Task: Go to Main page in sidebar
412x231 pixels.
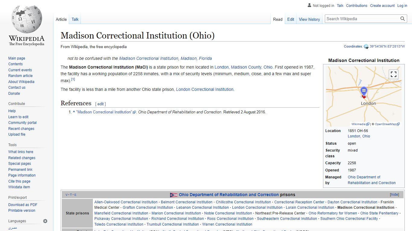Action: pos(17,58)
